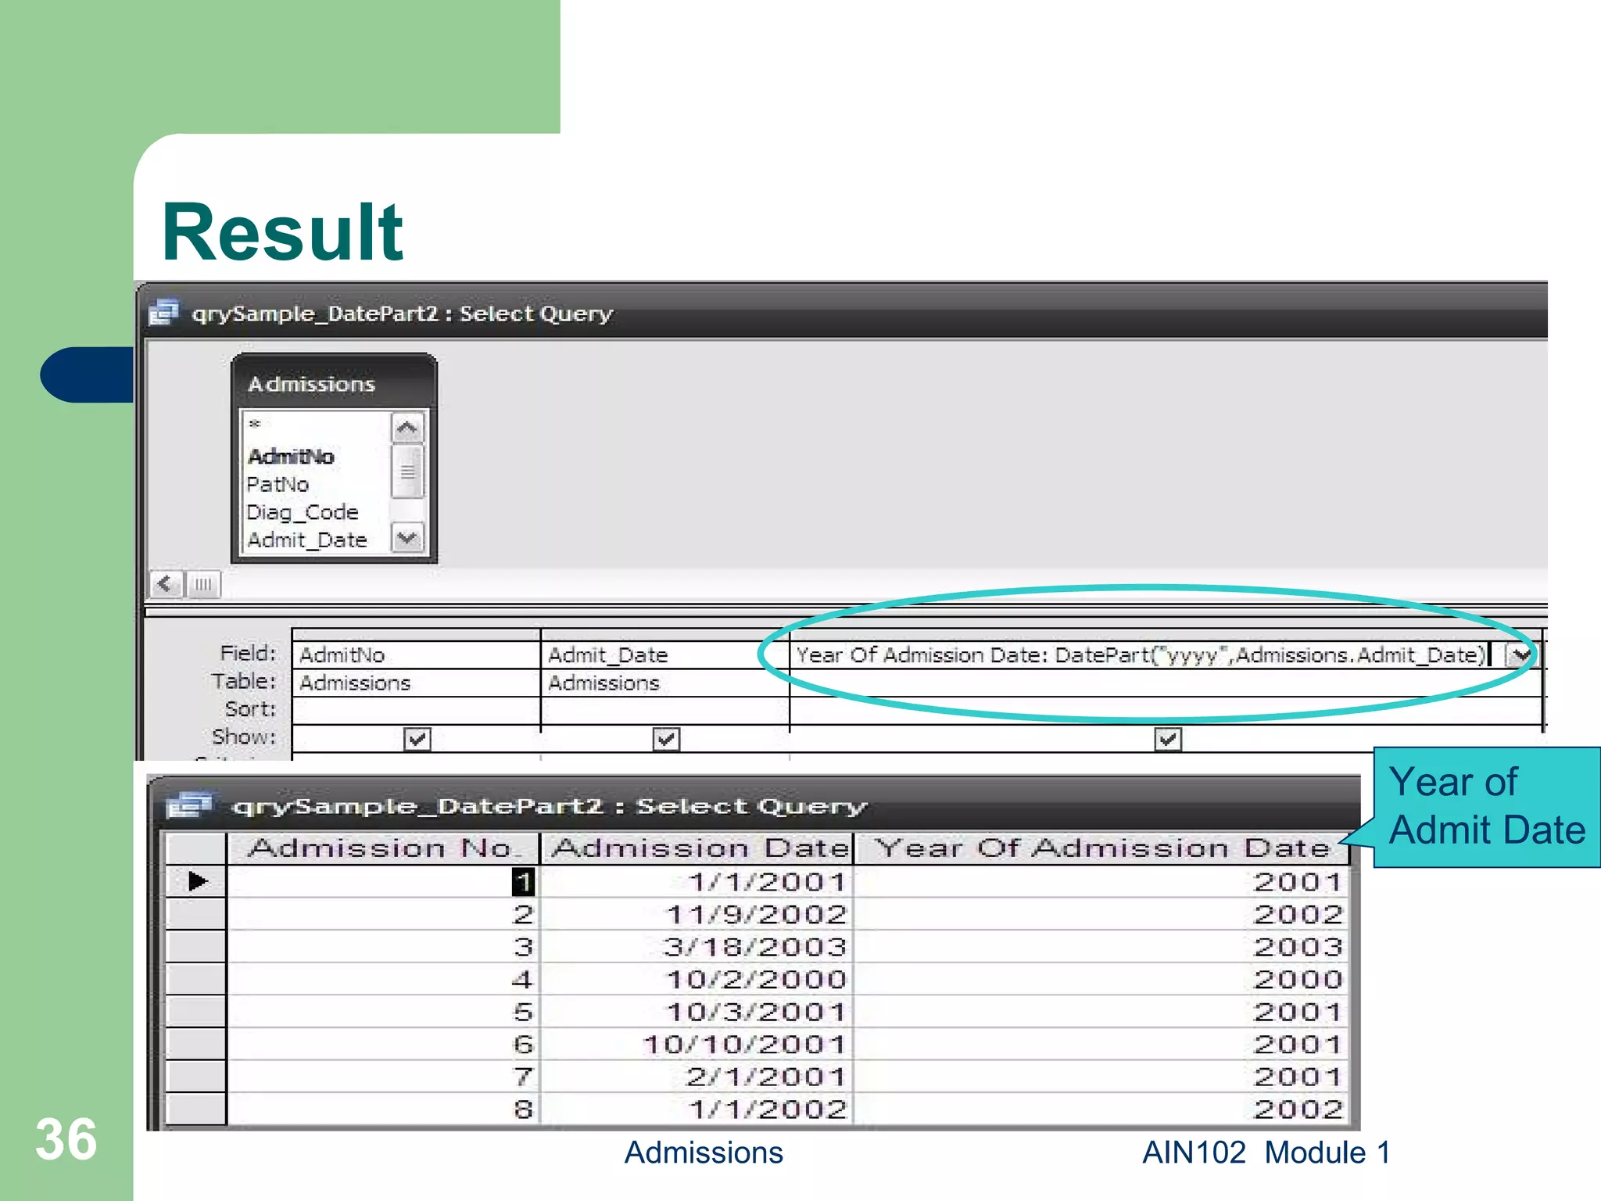Click the AdmitNo Field cell in the design grid
Image resolution: width=1601 pixels, height=1201 pixels.
416,654
